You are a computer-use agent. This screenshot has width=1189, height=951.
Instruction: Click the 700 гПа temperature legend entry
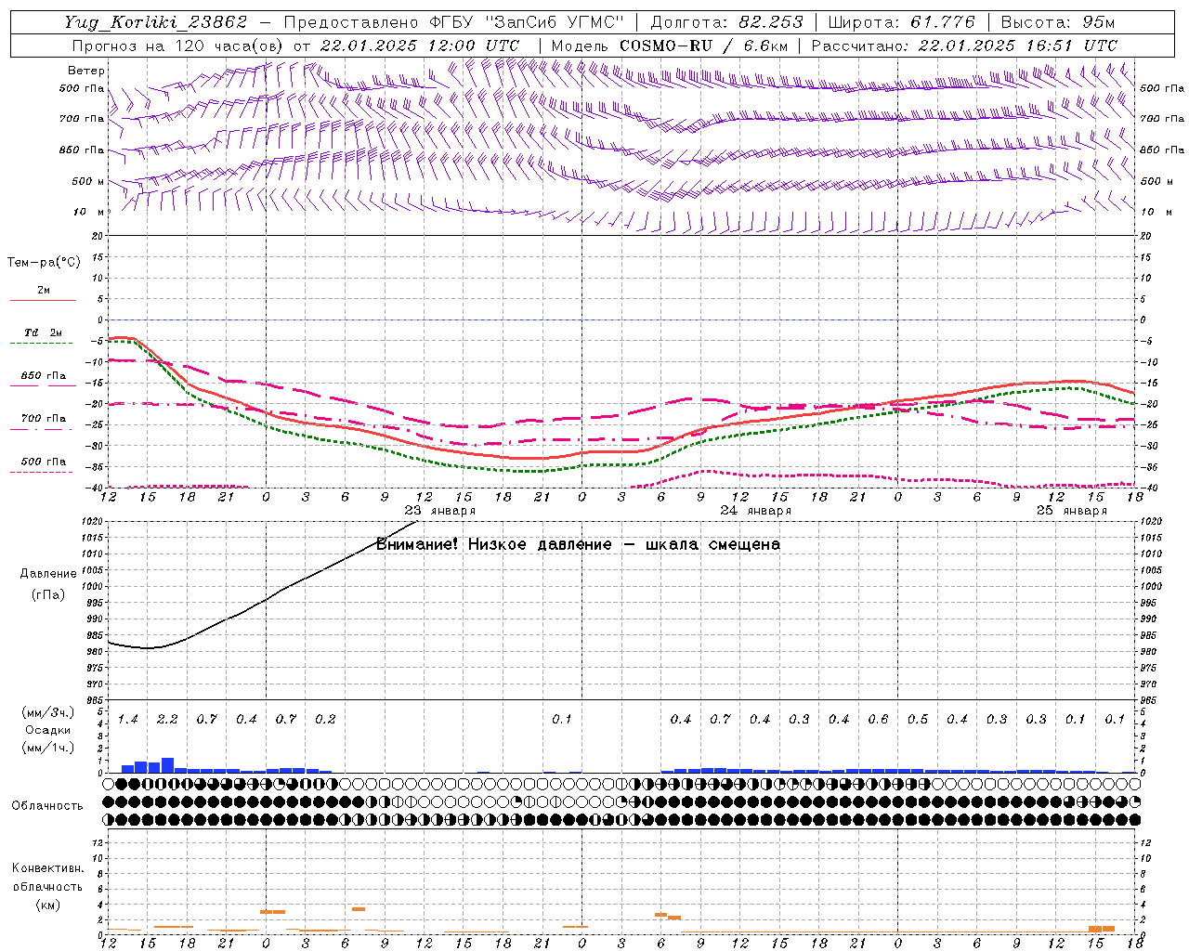(x=43, y=419)
